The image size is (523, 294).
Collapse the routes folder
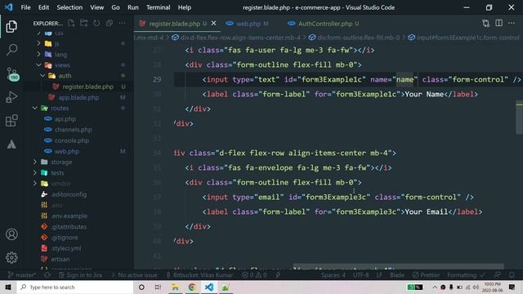click(34, 108)
